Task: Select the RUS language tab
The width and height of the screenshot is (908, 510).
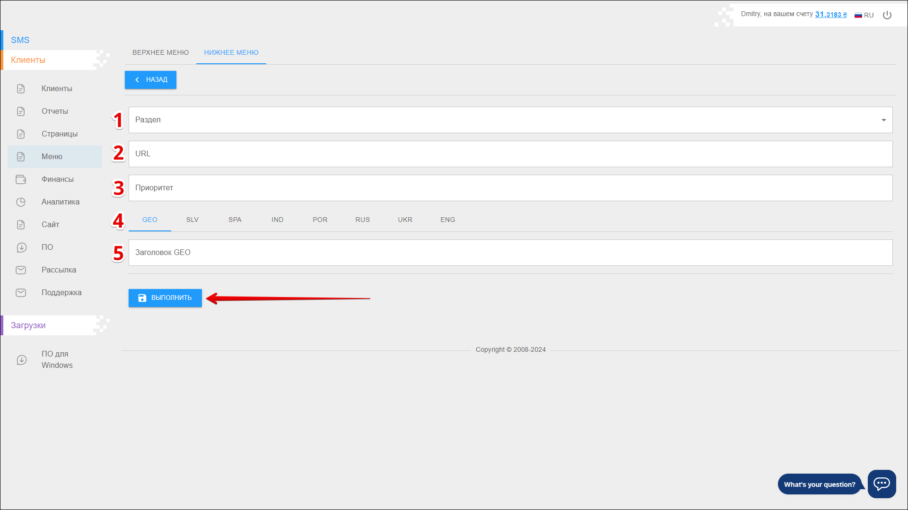Action: point(363,220)
